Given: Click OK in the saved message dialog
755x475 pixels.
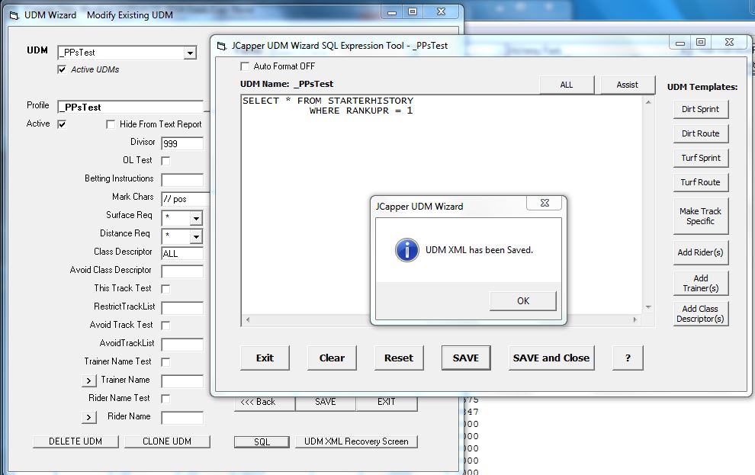Looking at the screenshot, I should (x=523, y=301).
